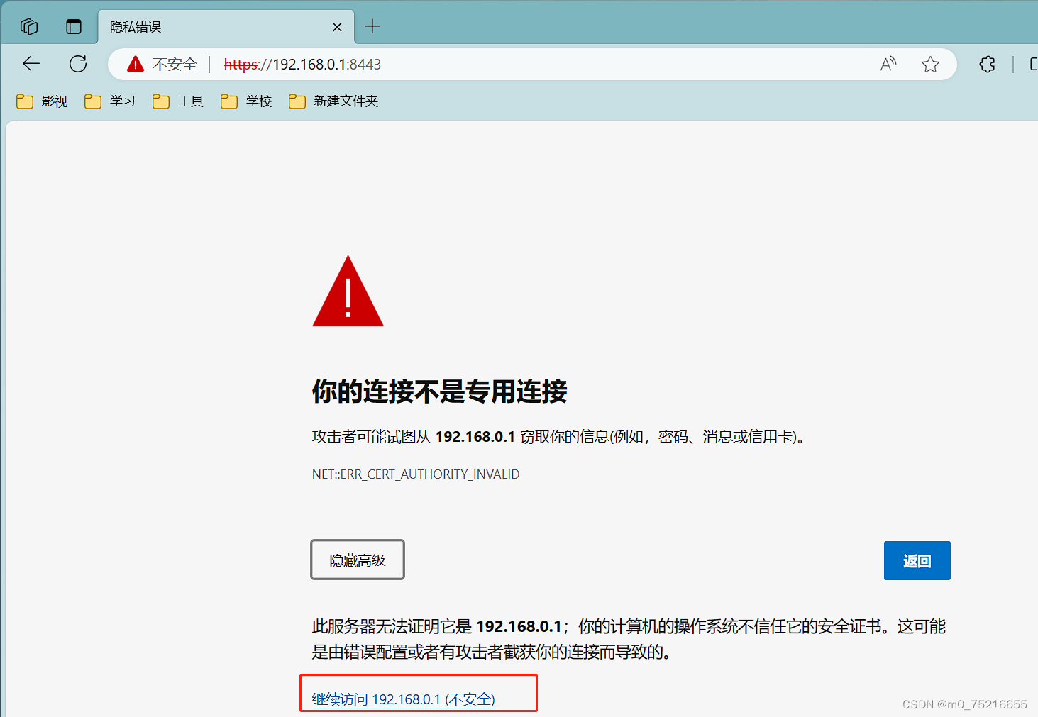Open the Browser Essentials puzzle icon
Screen dimensions: 1038x717
(x=987, y=64)
